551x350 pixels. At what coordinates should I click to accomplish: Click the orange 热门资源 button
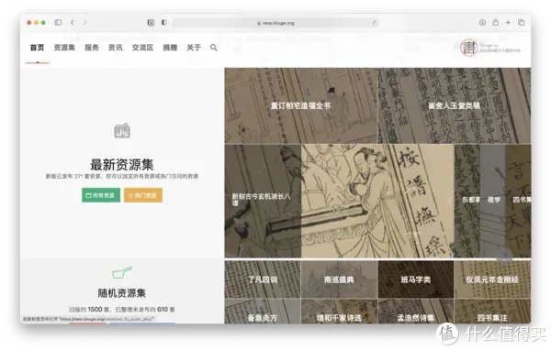point(143,195)
